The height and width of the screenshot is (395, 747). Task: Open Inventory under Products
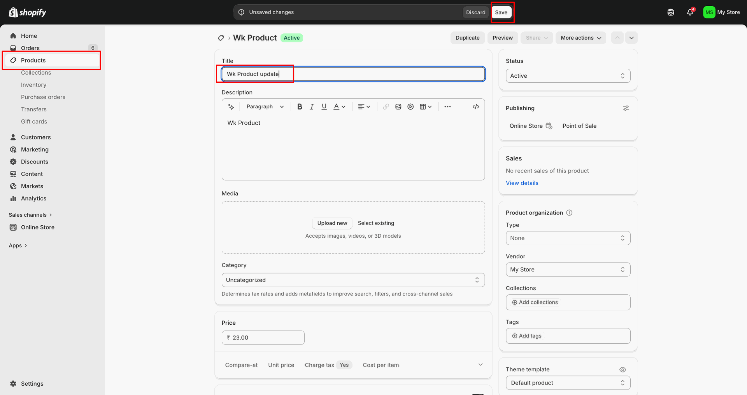(33, 85)
